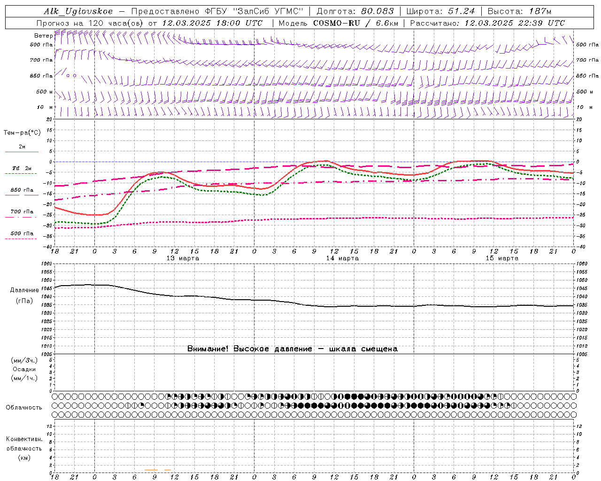Click the Осадки precipitation label
Viewport: 601px width, 481px height.
(24, 369)
